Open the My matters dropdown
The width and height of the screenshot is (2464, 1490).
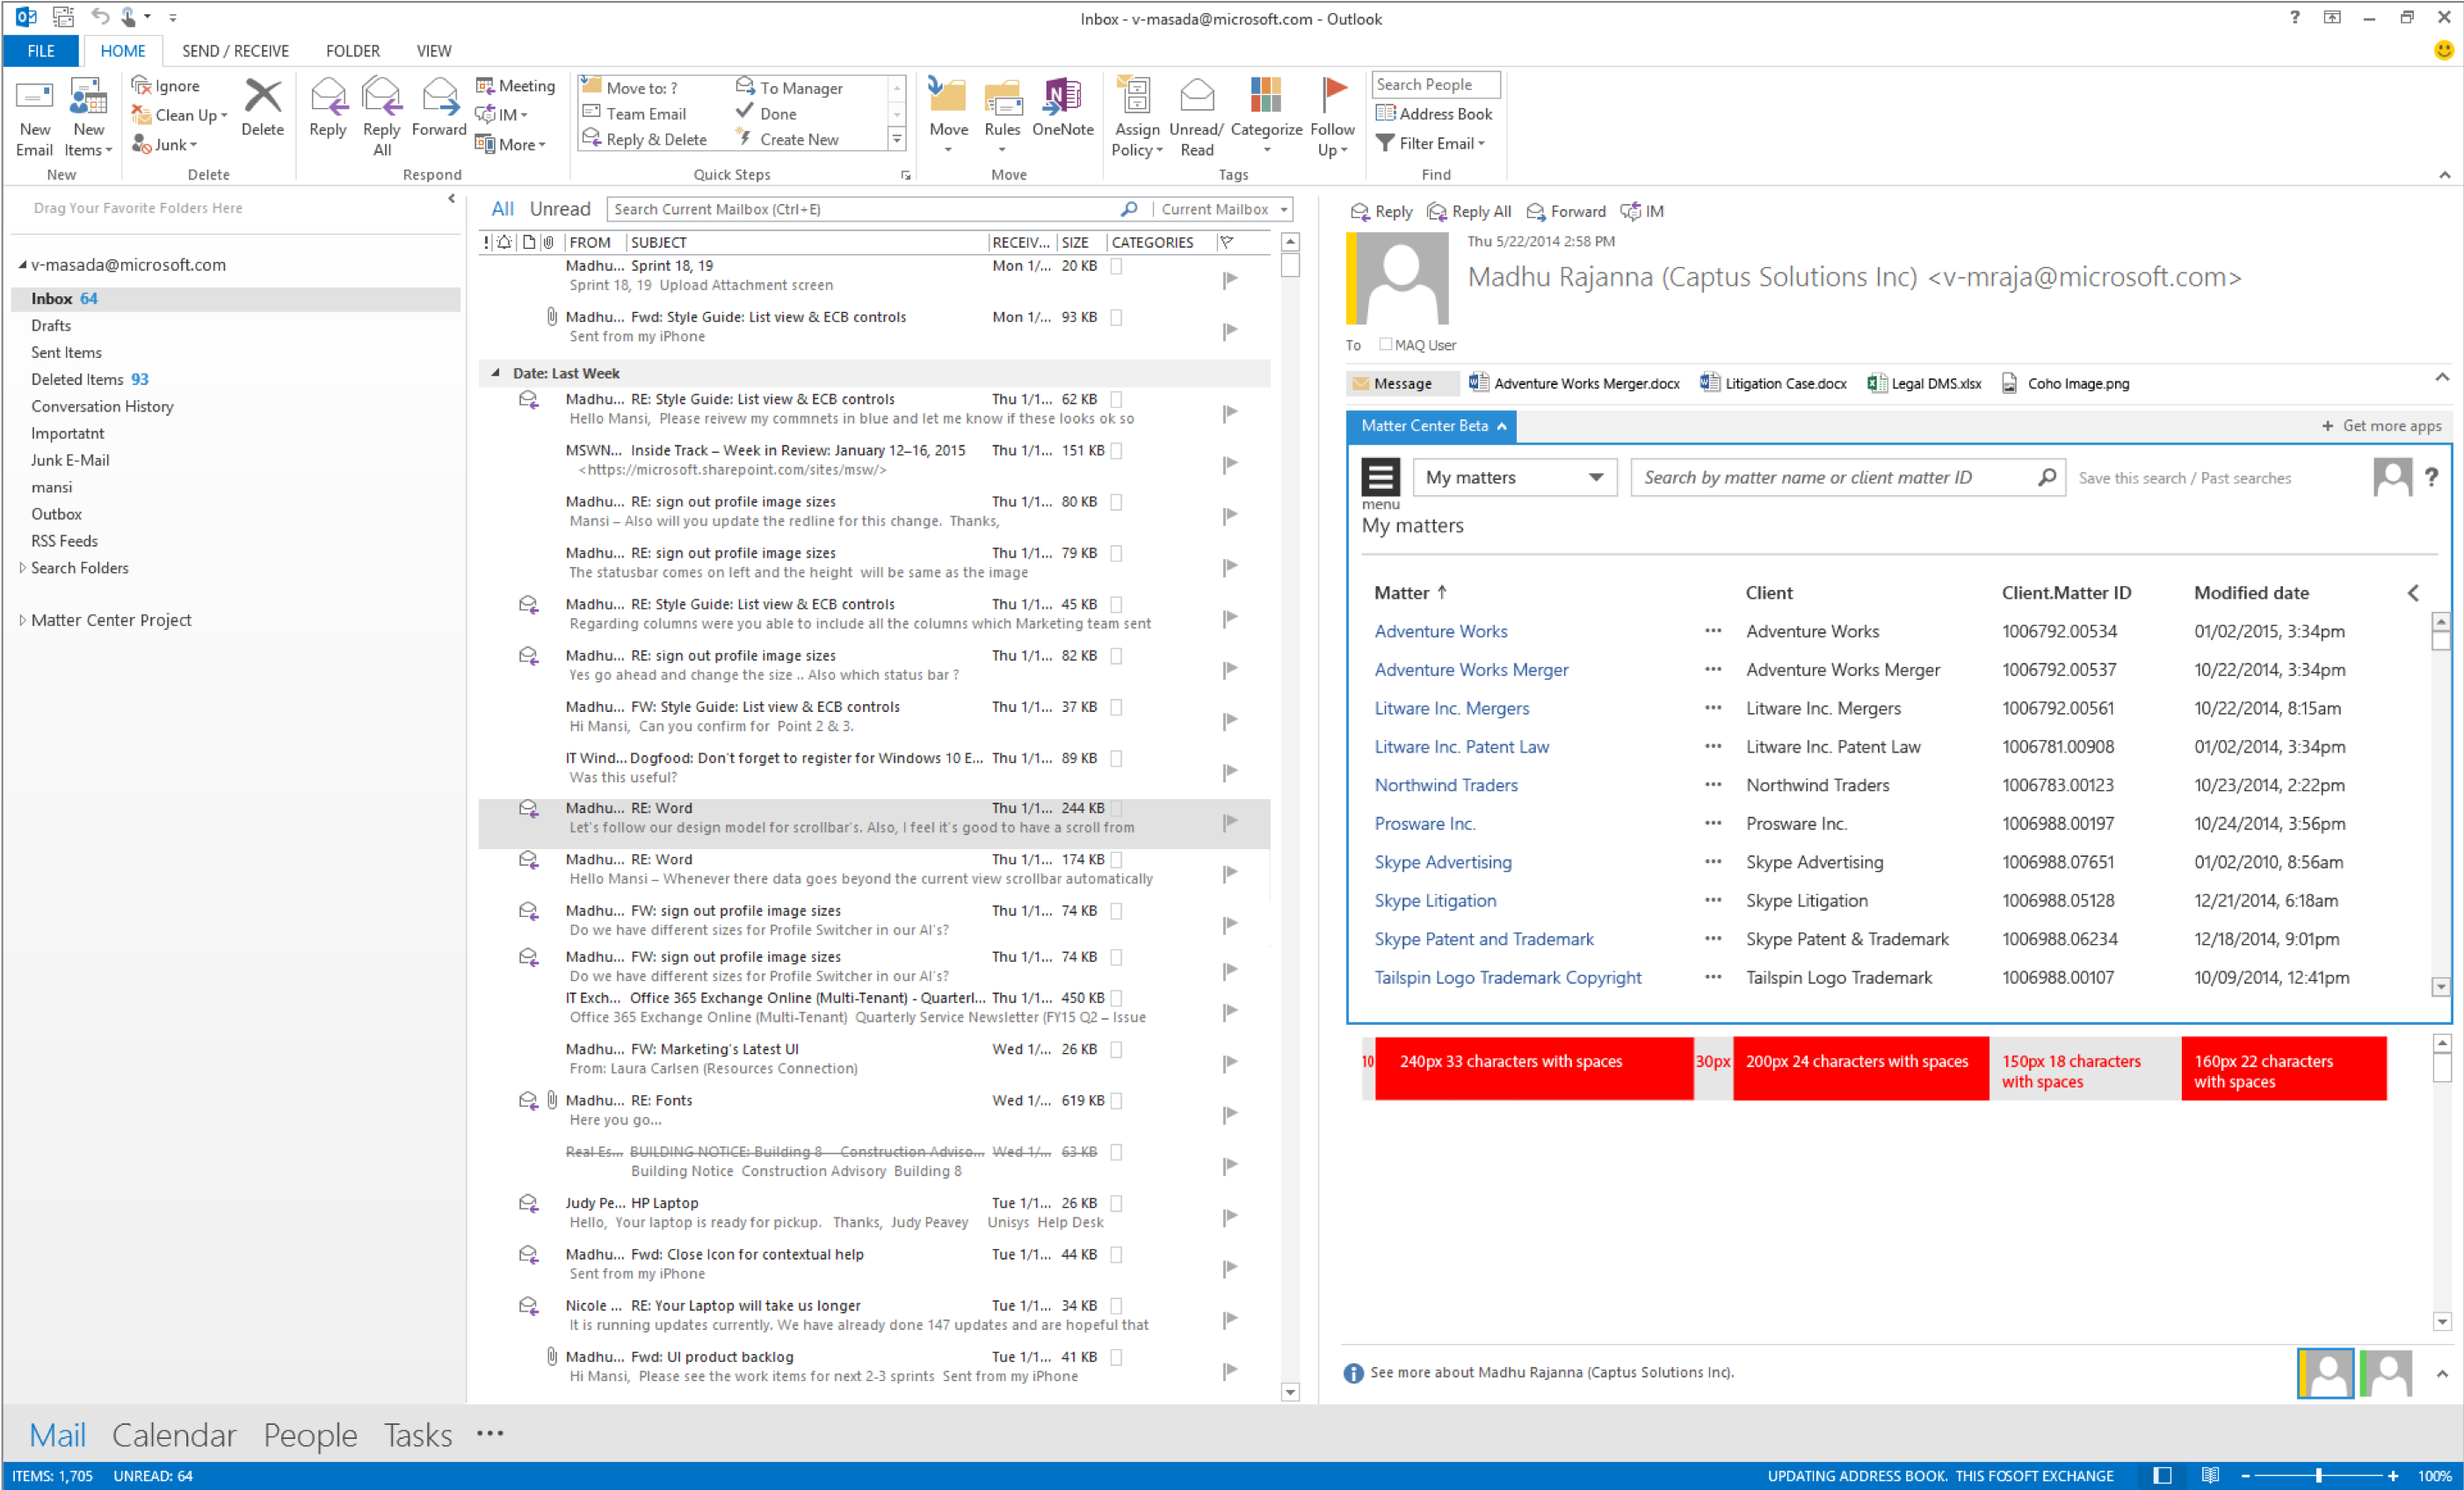1514,477
